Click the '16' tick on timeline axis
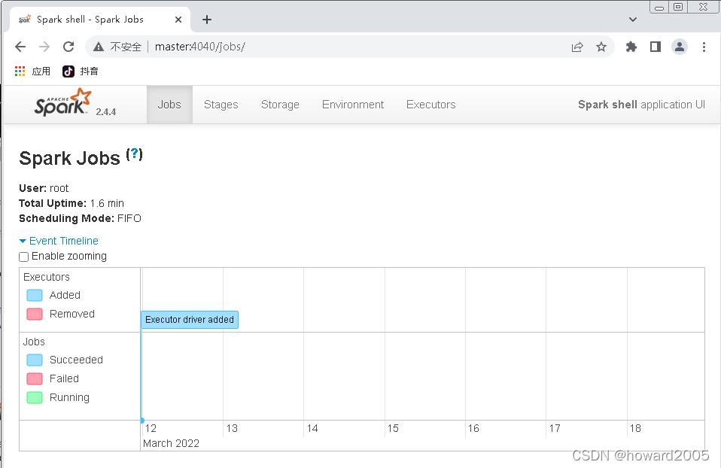The height and width of the screenshot is (468, 721). pyautogui.click(x=473, y=428)
